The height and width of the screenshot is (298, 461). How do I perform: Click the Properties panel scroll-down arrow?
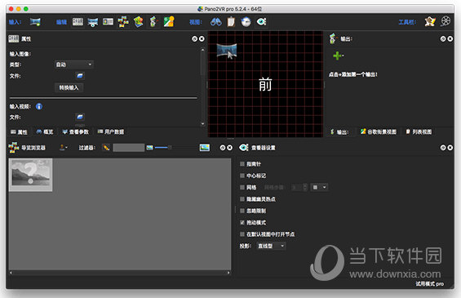[203, 124]
